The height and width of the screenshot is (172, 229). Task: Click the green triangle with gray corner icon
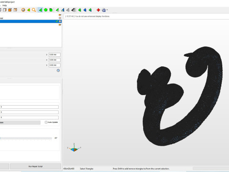tap(57, 10)
